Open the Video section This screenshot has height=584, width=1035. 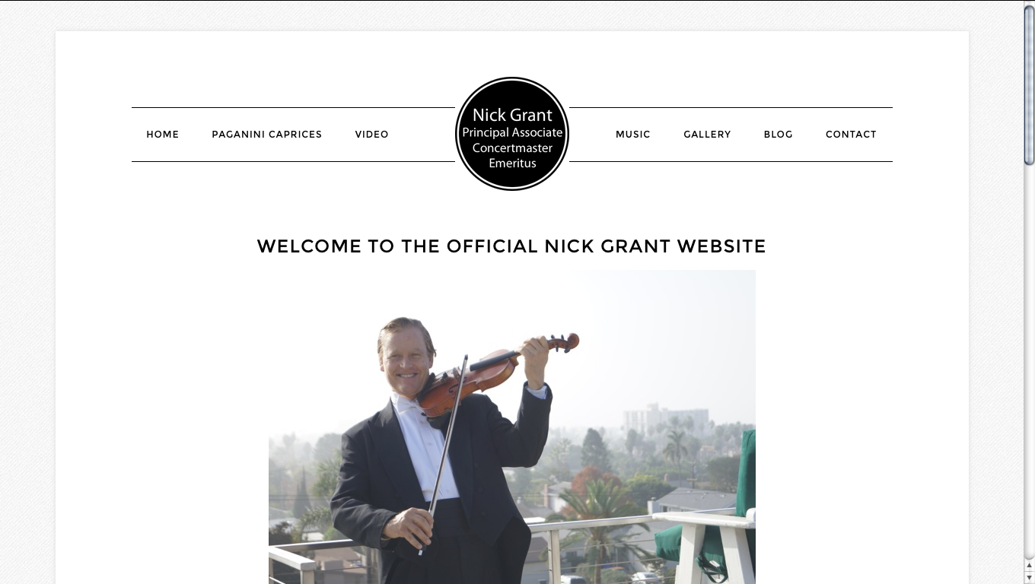(x=371, y=135)
